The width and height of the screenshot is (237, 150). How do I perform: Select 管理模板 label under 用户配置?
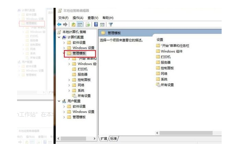(79, 117)
